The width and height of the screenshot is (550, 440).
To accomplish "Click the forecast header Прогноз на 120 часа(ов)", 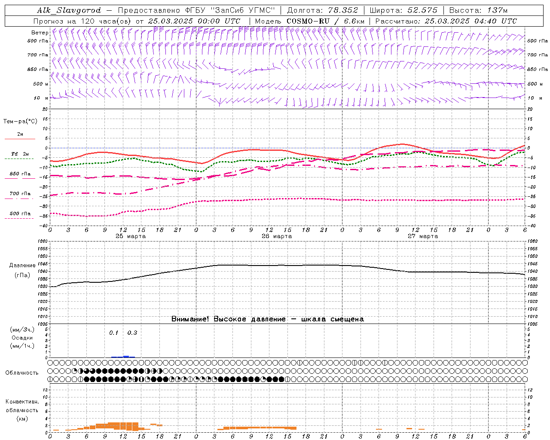I will pyautogui.click(x=82, y=21).
